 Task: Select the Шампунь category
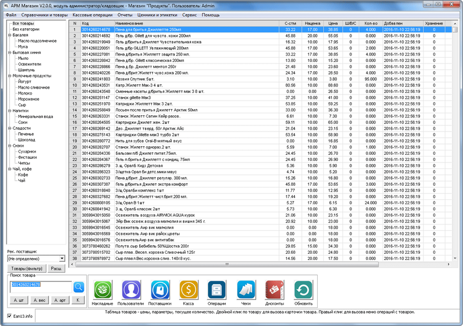[x=26, y=70]
